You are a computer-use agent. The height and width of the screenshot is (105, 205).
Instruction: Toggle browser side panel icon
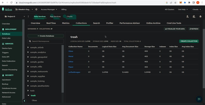pyautogui.click(x=194, y=3)
